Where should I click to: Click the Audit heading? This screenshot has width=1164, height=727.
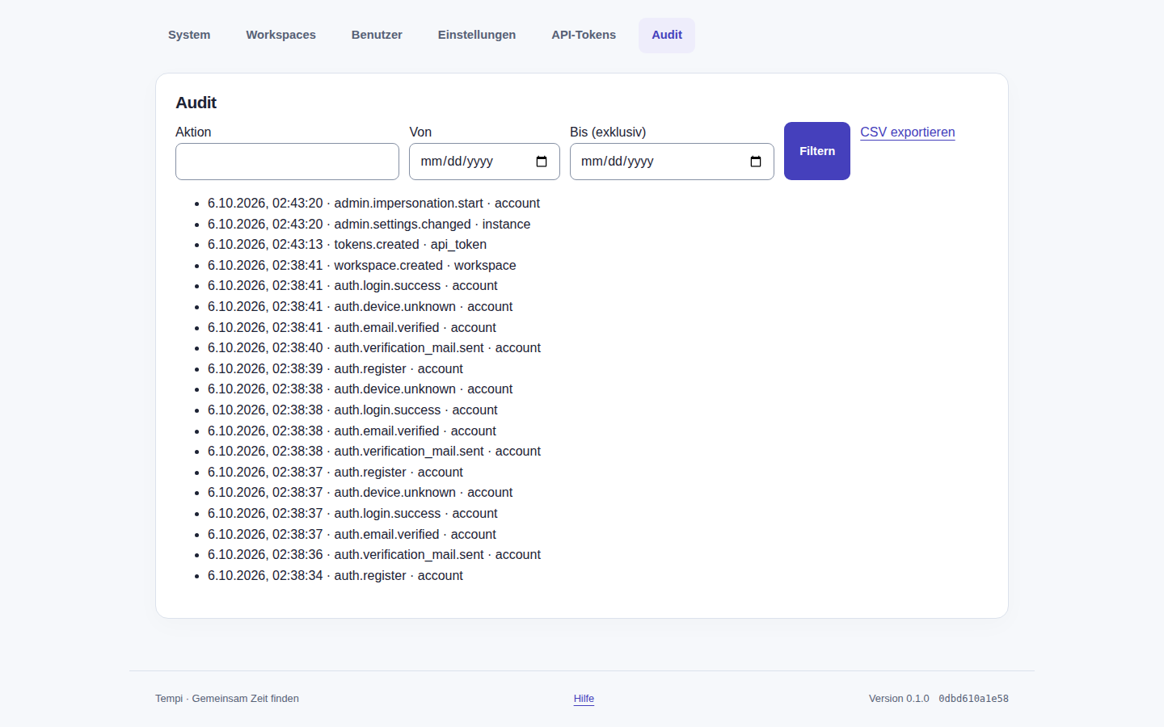click(x=196, y=103)
